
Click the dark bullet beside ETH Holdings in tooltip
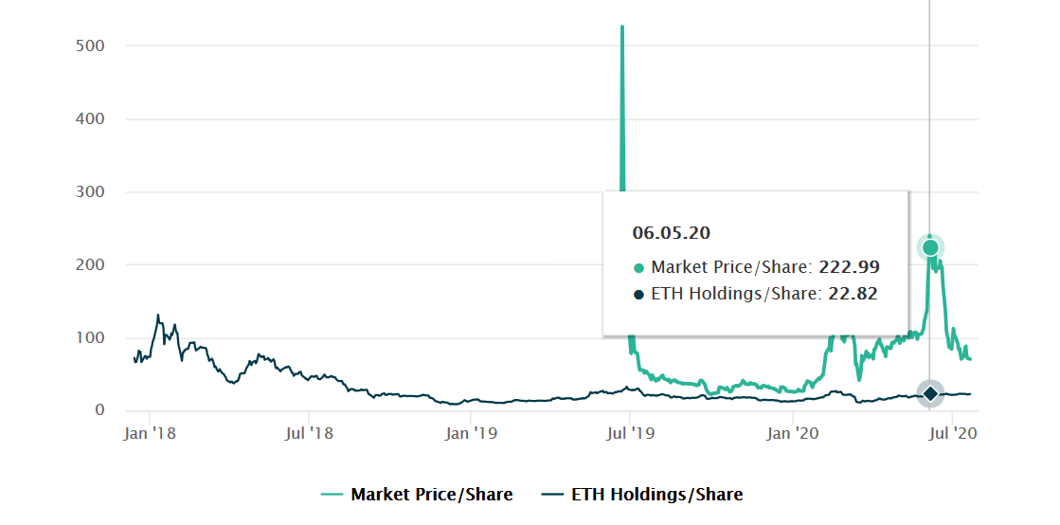tap(638, 295)
